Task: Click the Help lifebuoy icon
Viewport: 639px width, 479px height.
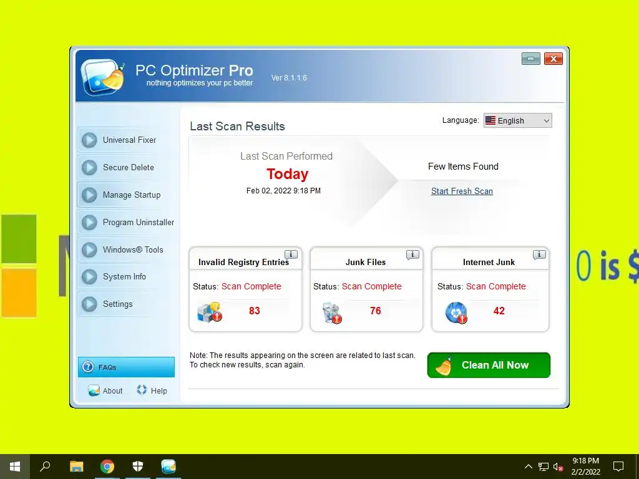Action: coord(142,390)
